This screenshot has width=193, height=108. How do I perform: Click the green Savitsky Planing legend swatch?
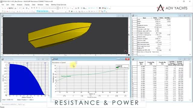click(x=117, y=67)
